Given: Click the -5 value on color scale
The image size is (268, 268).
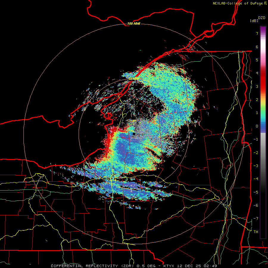Looking at the screenshot, I should tap(256, 192).
